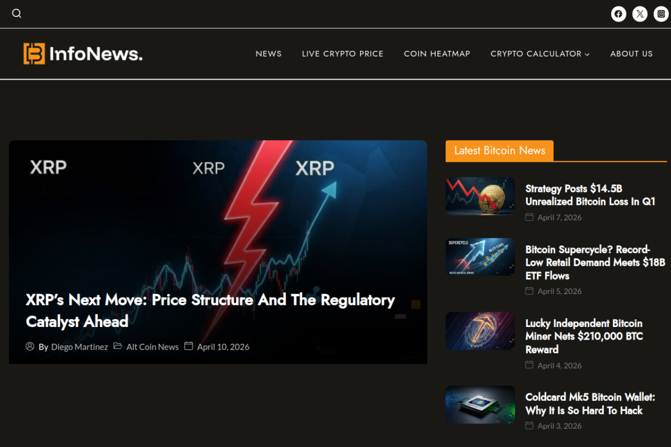This screenshot has height=447, width=671.
Task: Open the Coldcard chip wallet thumbnail
Action: 480,405
